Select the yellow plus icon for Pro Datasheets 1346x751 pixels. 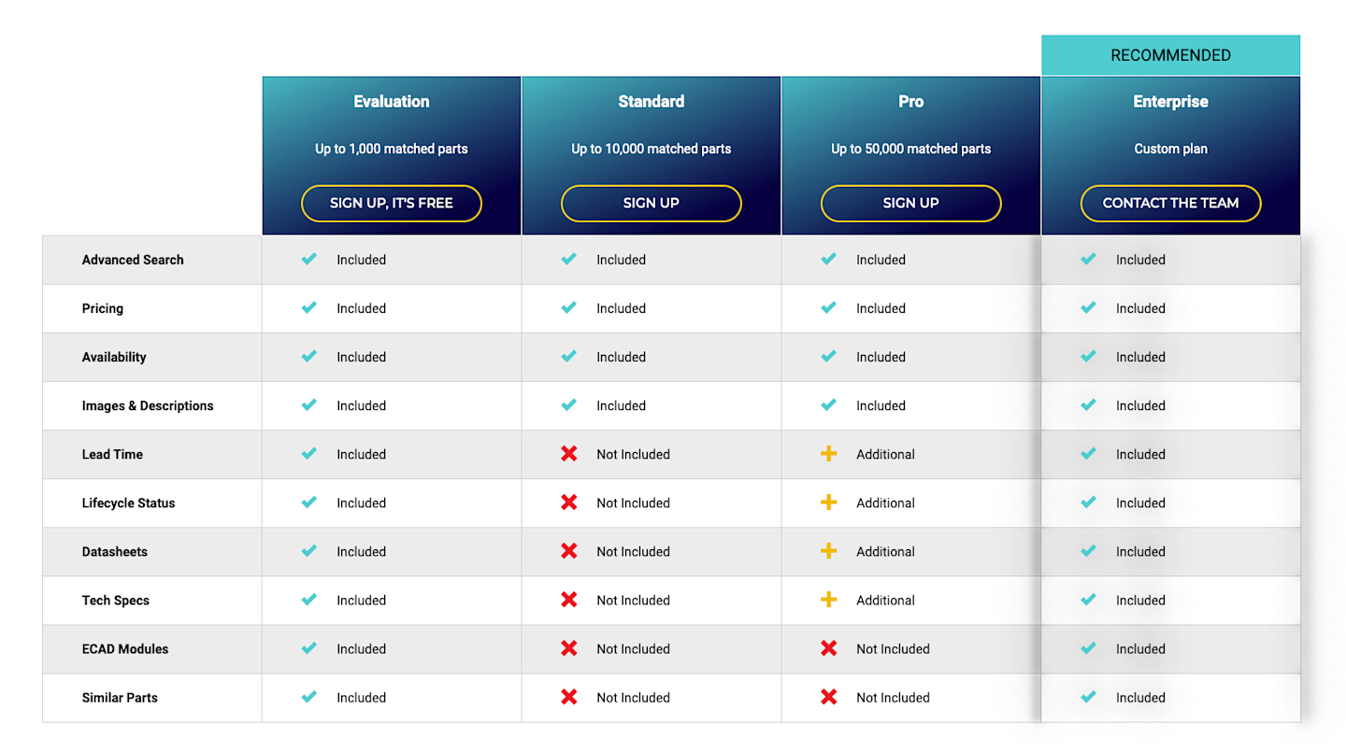[828, 551]
